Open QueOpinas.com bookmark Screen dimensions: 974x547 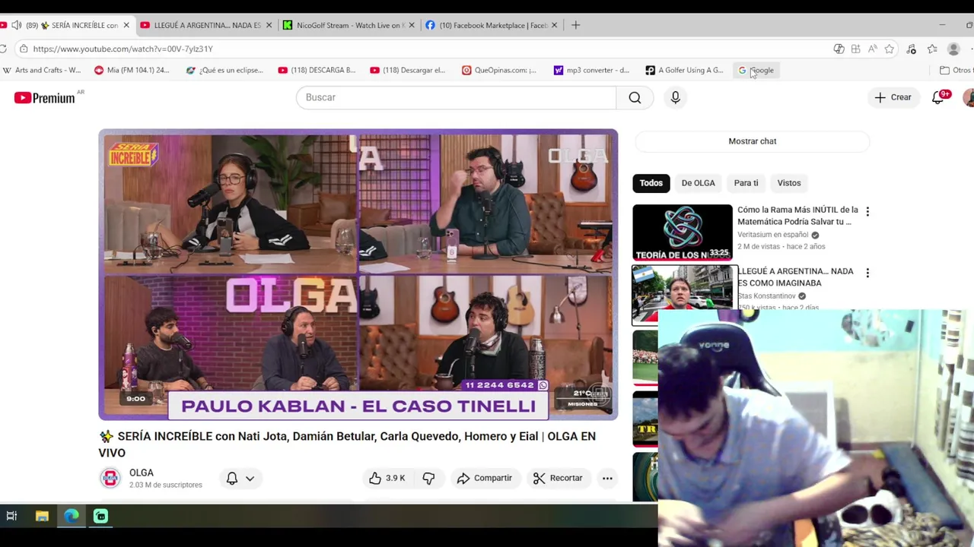click(x=499, y=70)
